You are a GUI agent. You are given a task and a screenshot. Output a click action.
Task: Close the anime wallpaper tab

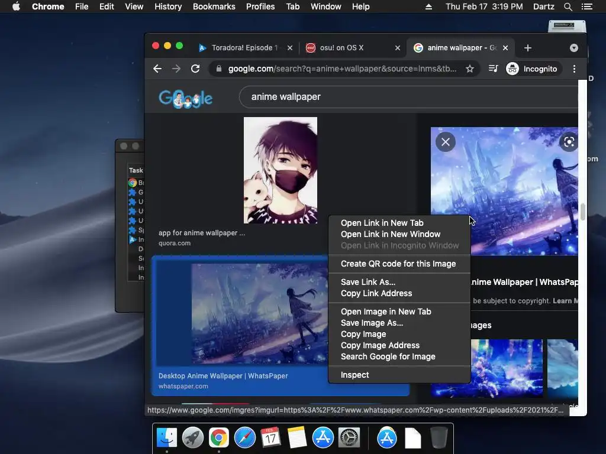(x=505, y=48)
